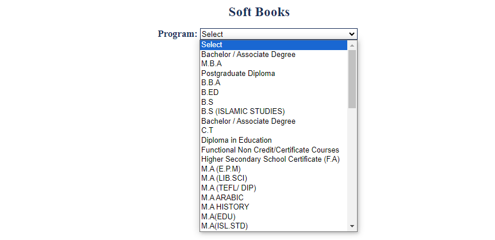This screenshot has height=240, width=495.
Task: Pick Functional Non Credit/Certificate Courses
Action: click(274, 150)
